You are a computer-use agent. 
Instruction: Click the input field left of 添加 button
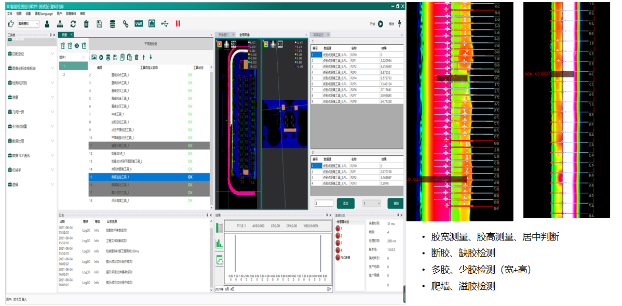323,203
